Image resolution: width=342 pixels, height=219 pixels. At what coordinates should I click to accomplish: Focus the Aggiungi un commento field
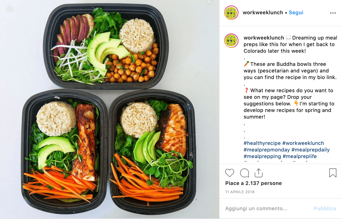(267, 209)
